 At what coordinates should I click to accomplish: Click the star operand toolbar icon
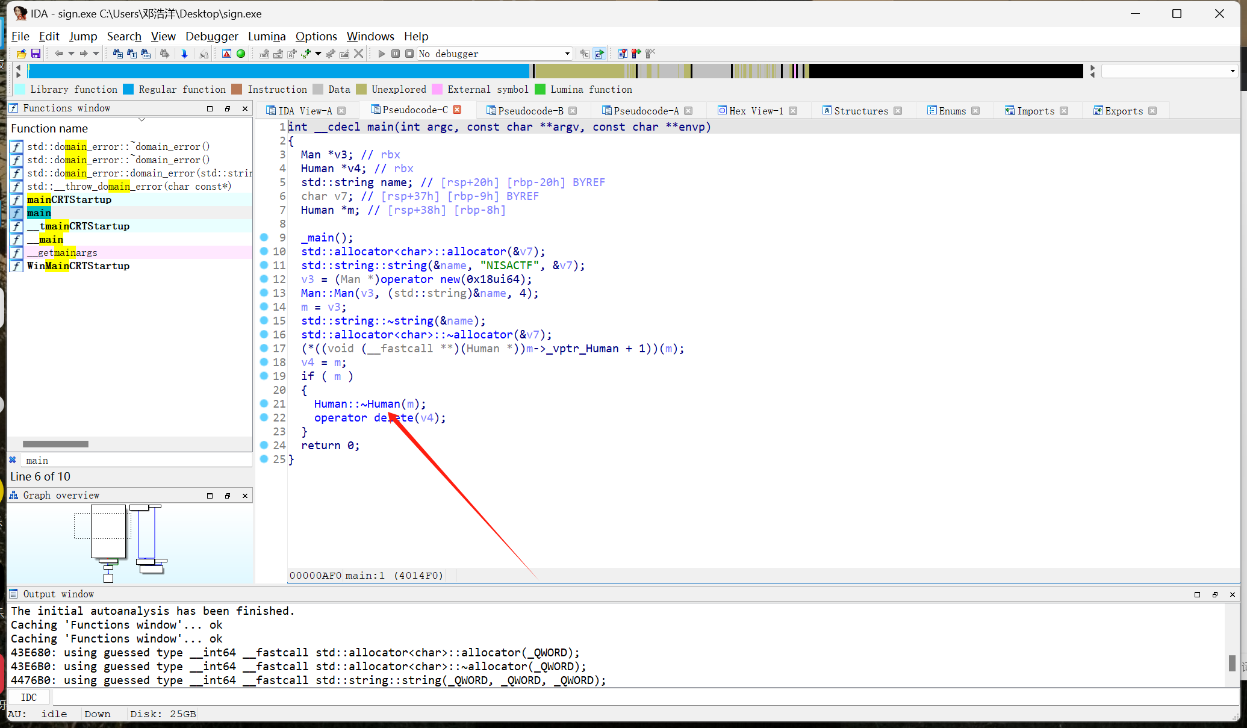click(331, 54)
